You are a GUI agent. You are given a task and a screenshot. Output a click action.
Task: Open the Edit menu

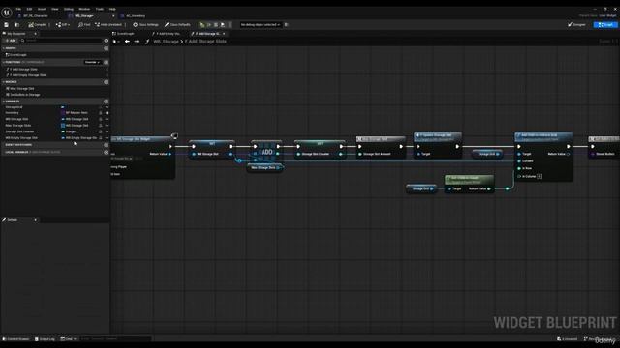coord(29,9)
